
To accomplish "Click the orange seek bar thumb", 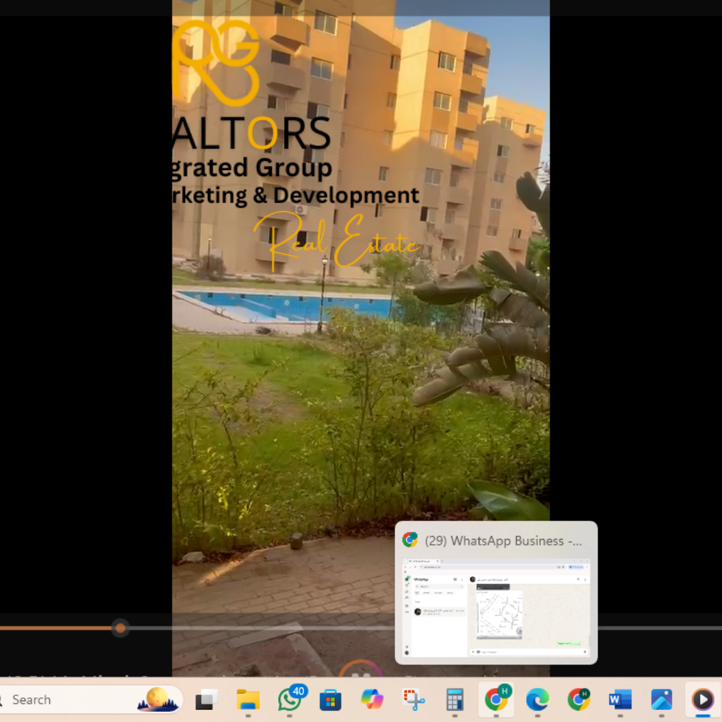I will point(120,628).
